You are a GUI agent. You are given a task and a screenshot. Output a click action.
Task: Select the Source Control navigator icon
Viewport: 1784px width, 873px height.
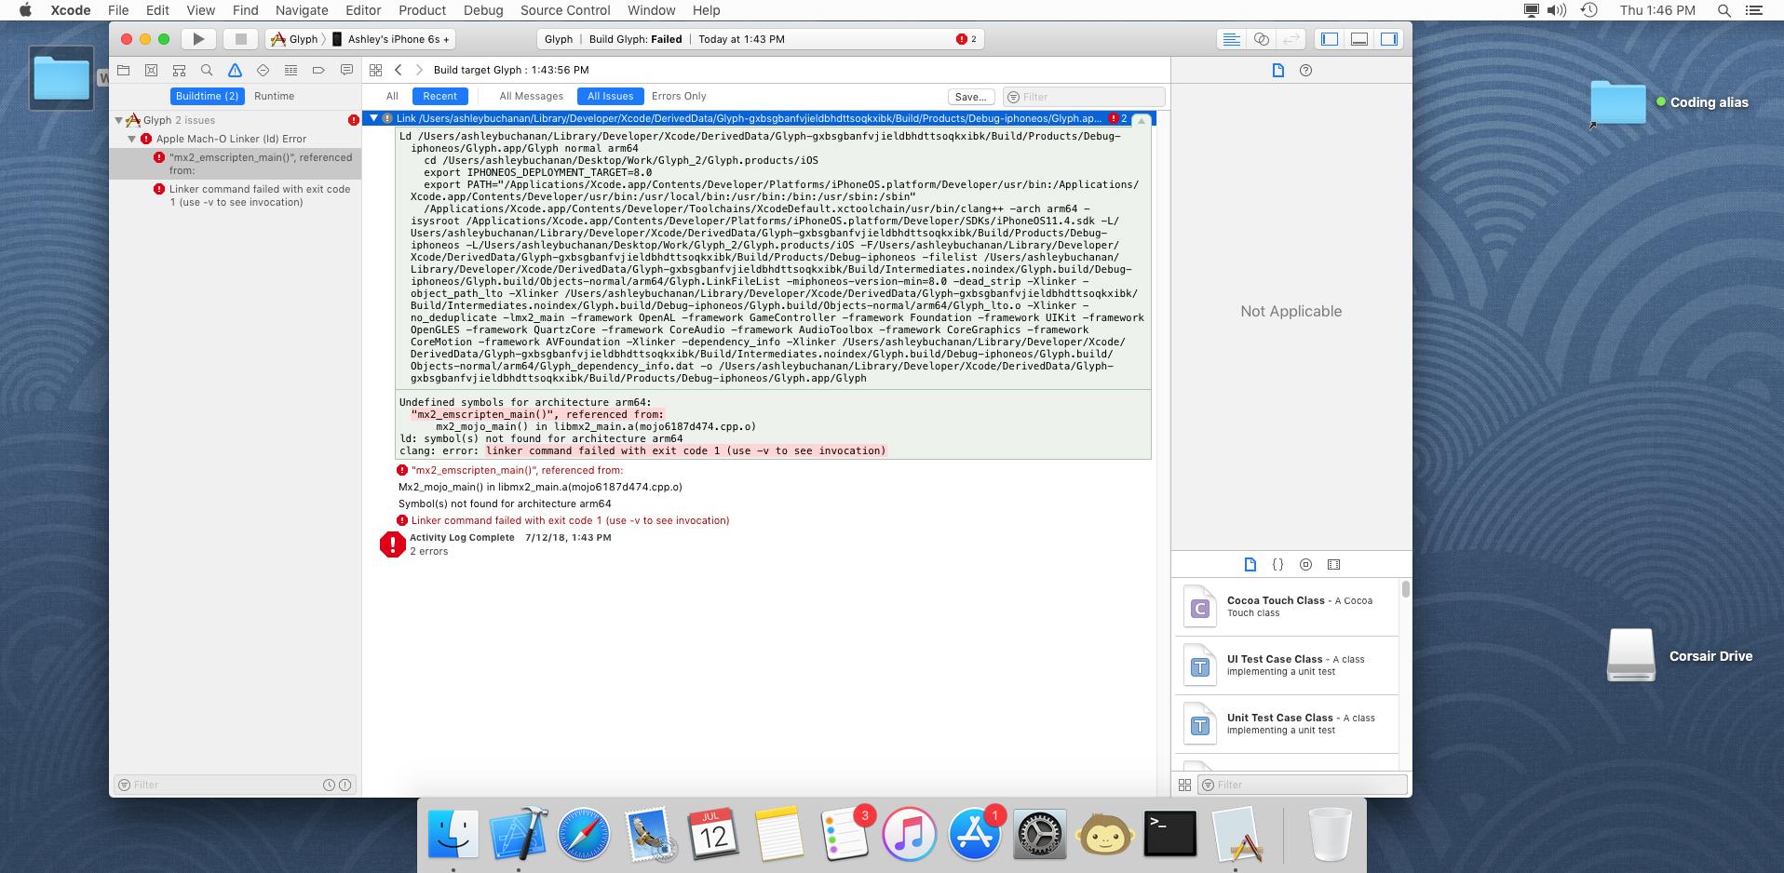[152, 69]
